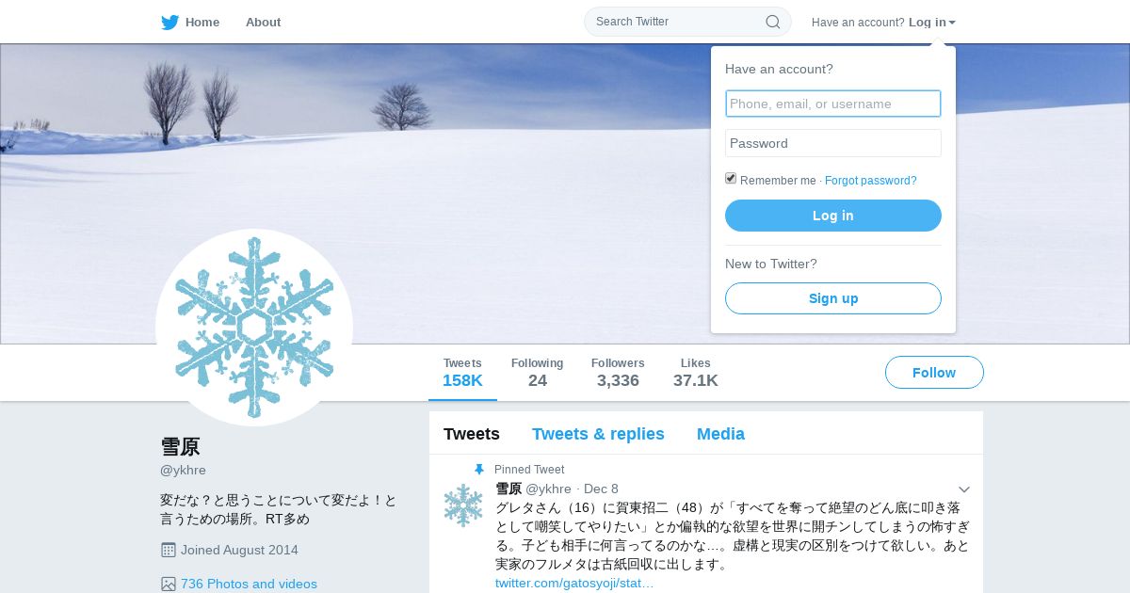Open the Media tab
Viewport: 1130px width, 593px height.
pos(720,434)
